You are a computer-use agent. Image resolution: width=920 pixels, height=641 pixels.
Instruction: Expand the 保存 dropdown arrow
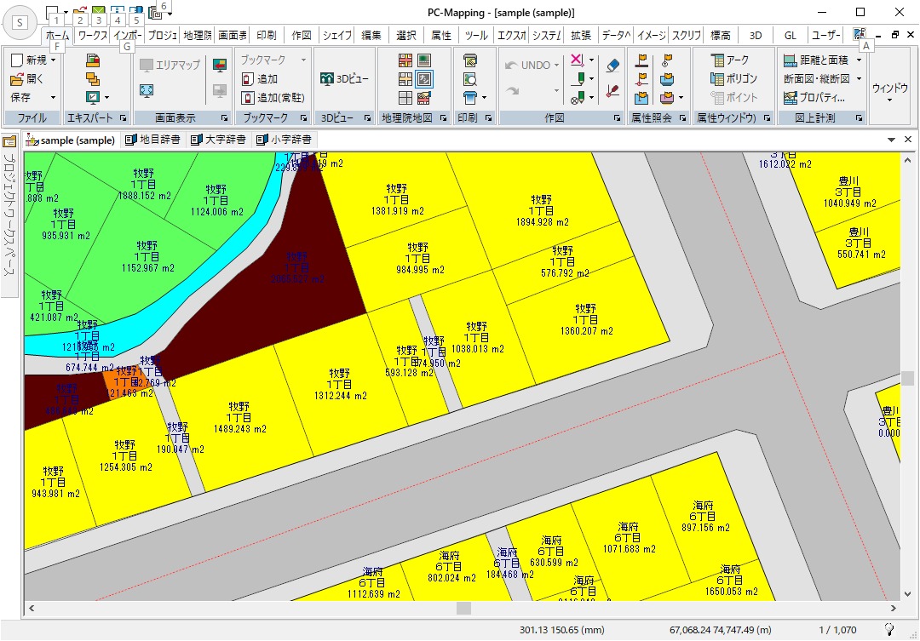tap(54, 97)
